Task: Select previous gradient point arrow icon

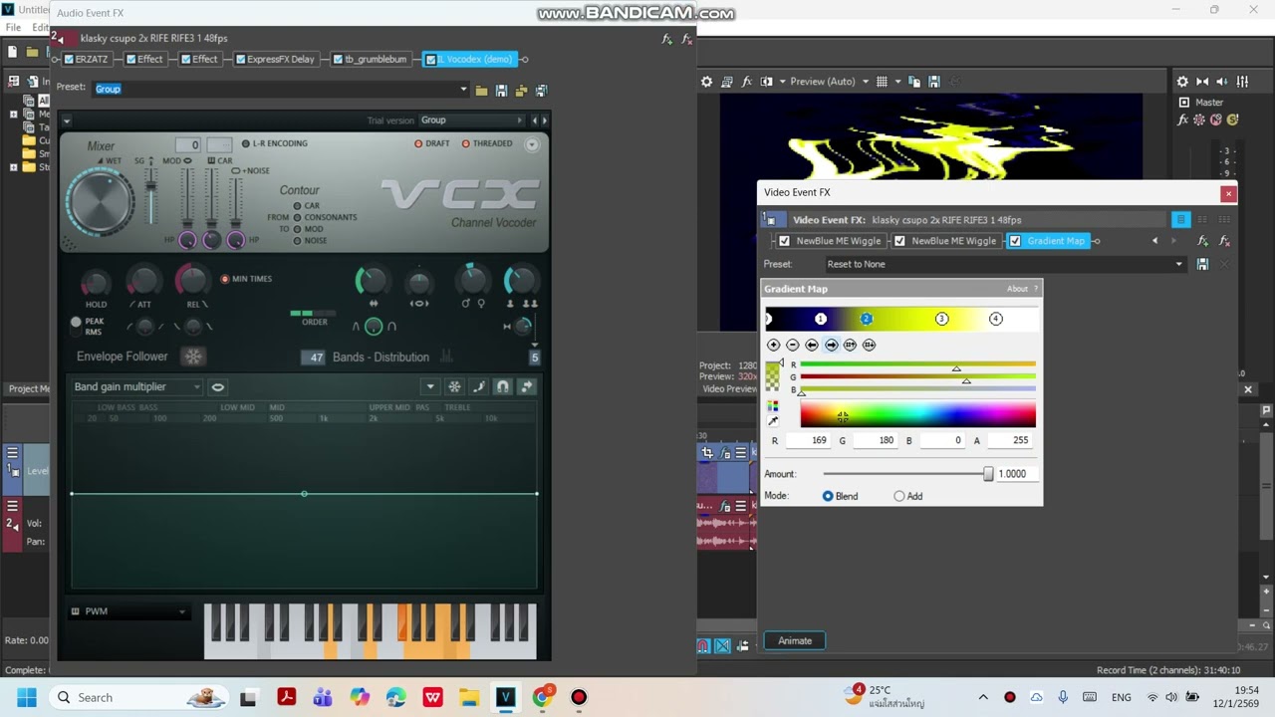Action: 812,345
